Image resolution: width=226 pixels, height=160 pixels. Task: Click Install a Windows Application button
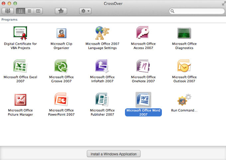[x=114, y=154]
